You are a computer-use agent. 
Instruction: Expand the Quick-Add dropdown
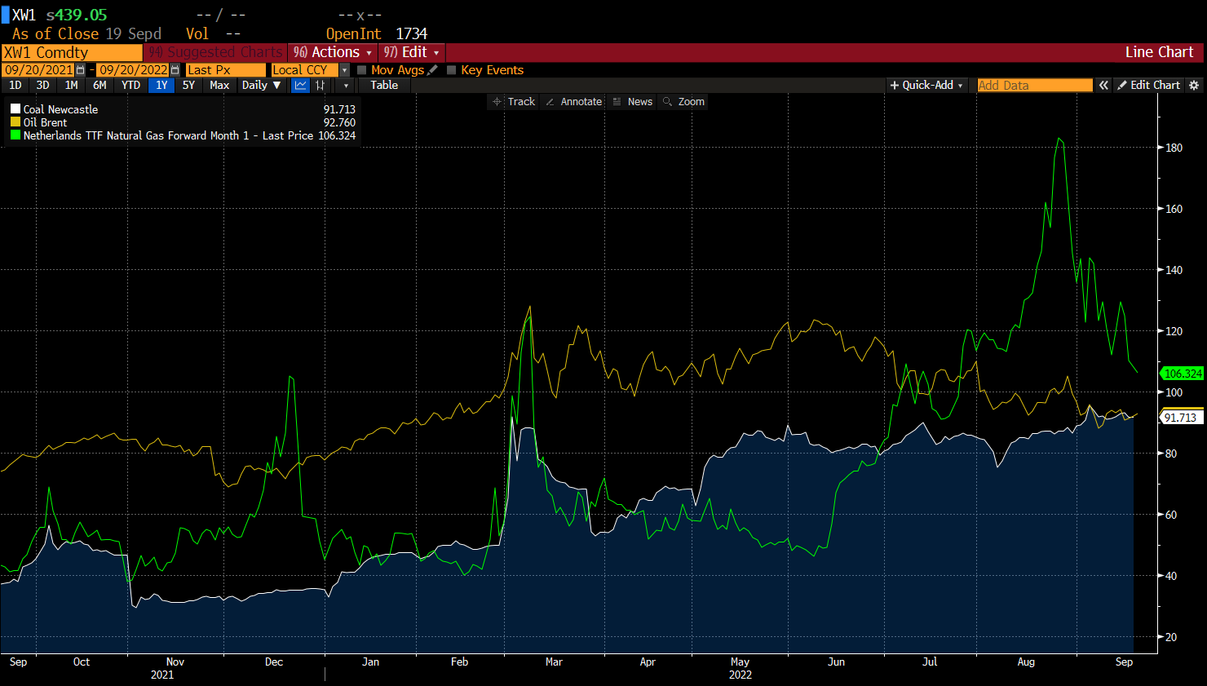pyautogui.click(x=926, y=85)
